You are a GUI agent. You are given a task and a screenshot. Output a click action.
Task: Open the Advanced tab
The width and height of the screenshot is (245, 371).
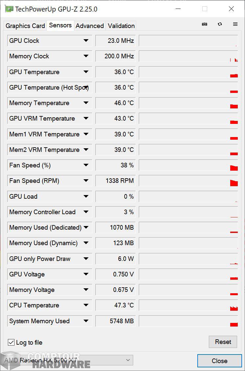(x=89, y=26)
